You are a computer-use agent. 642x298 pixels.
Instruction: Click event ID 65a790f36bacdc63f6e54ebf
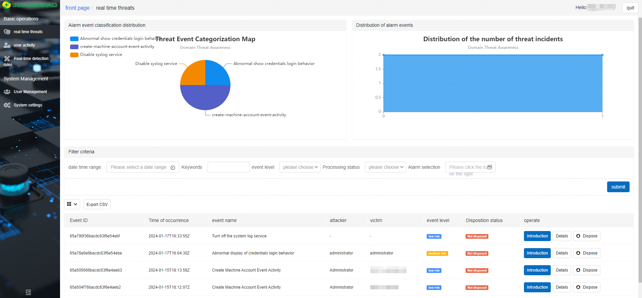(x=95, y=236)
